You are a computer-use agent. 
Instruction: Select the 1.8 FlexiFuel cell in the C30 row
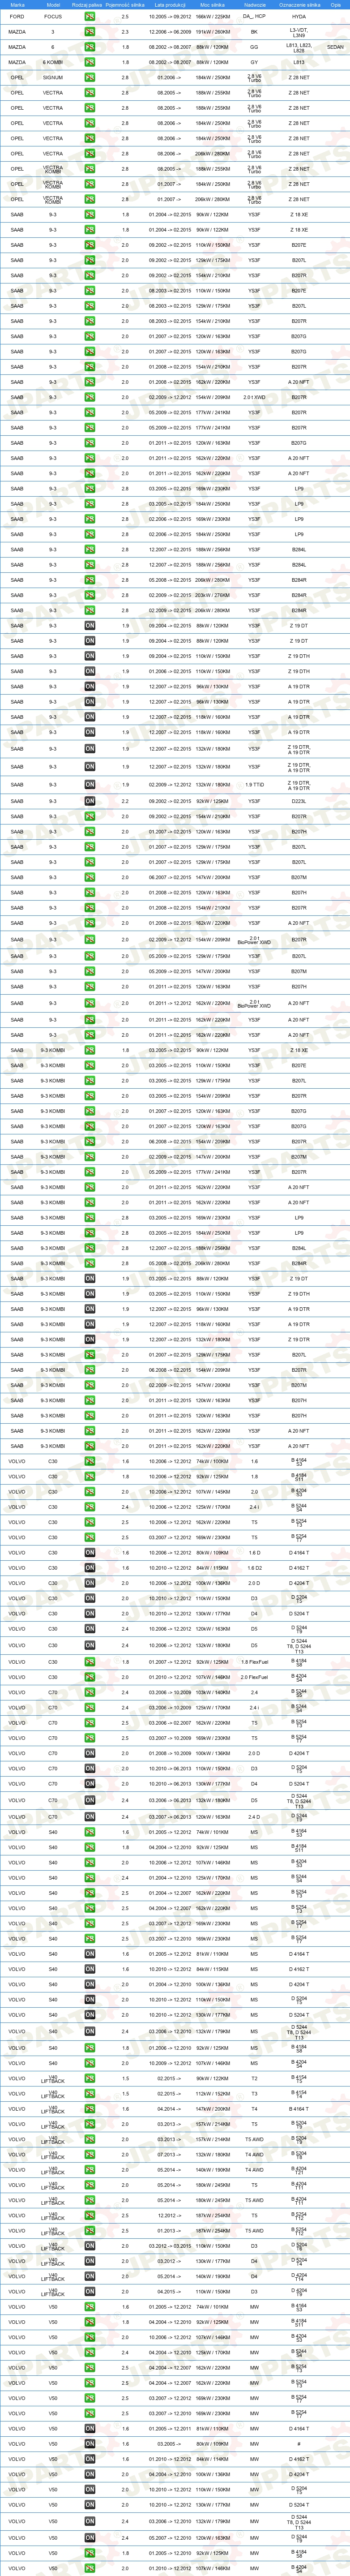(x=254, y=1662)
